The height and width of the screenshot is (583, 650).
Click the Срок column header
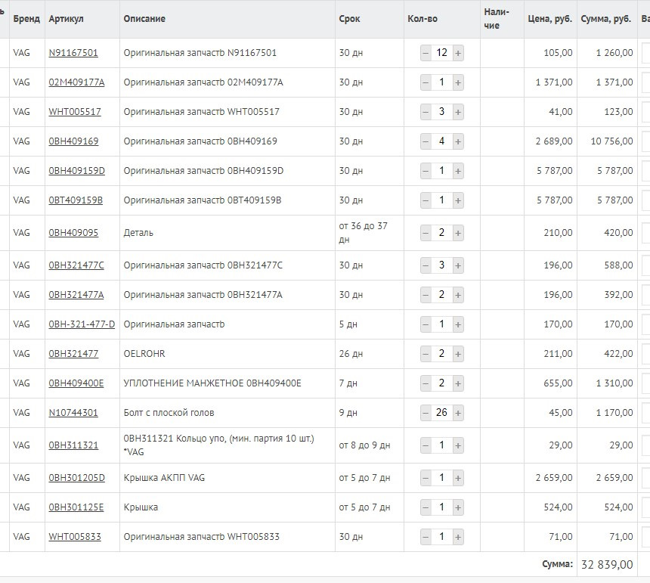coord(349,19)
